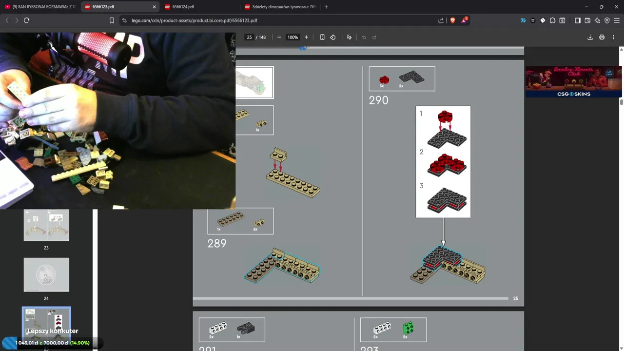Image resolution: width=624 pixels, height=351 pixels.
Task: Switch to the BAN RYBSONA YouTube tab
Action: point(40,7)
